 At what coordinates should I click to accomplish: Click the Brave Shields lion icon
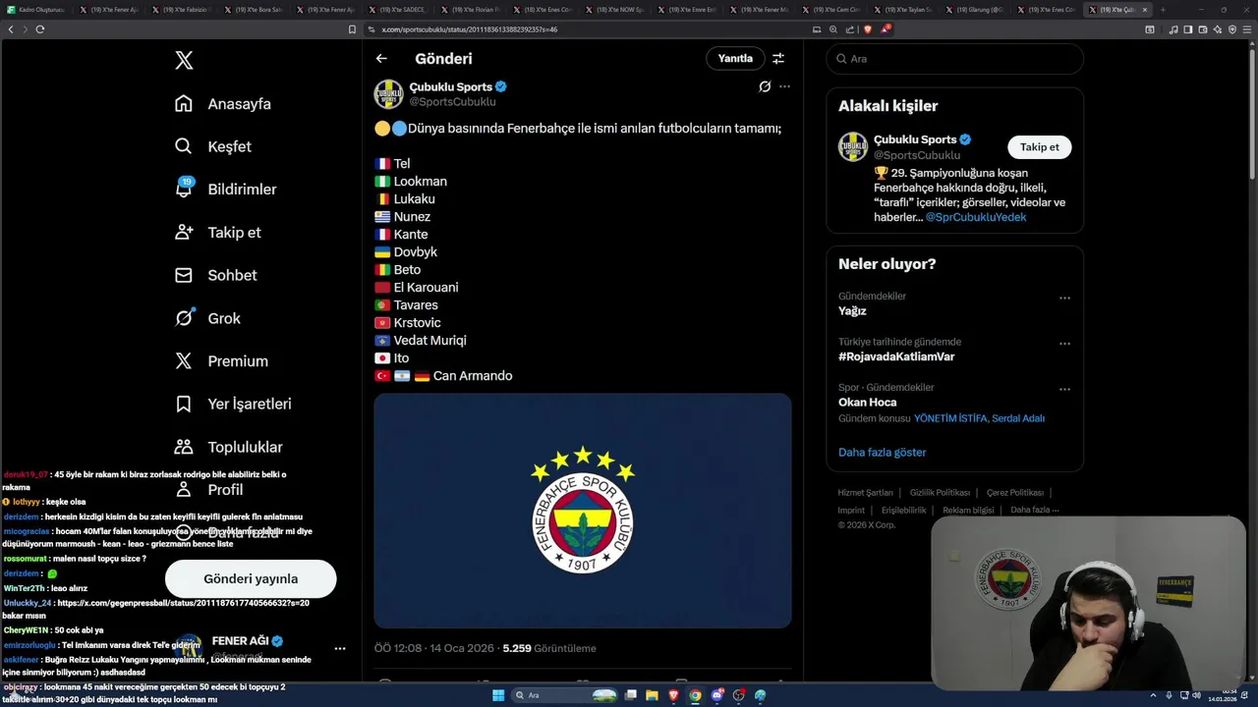867,29
